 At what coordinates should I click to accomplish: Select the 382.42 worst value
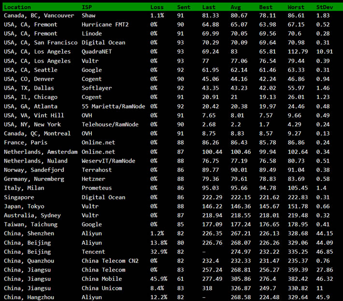(298, 279)
